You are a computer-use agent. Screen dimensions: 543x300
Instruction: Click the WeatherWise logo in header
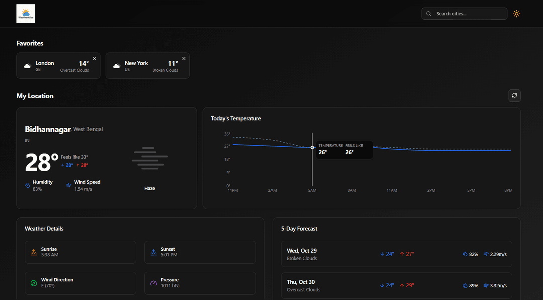tap(26, 14)
